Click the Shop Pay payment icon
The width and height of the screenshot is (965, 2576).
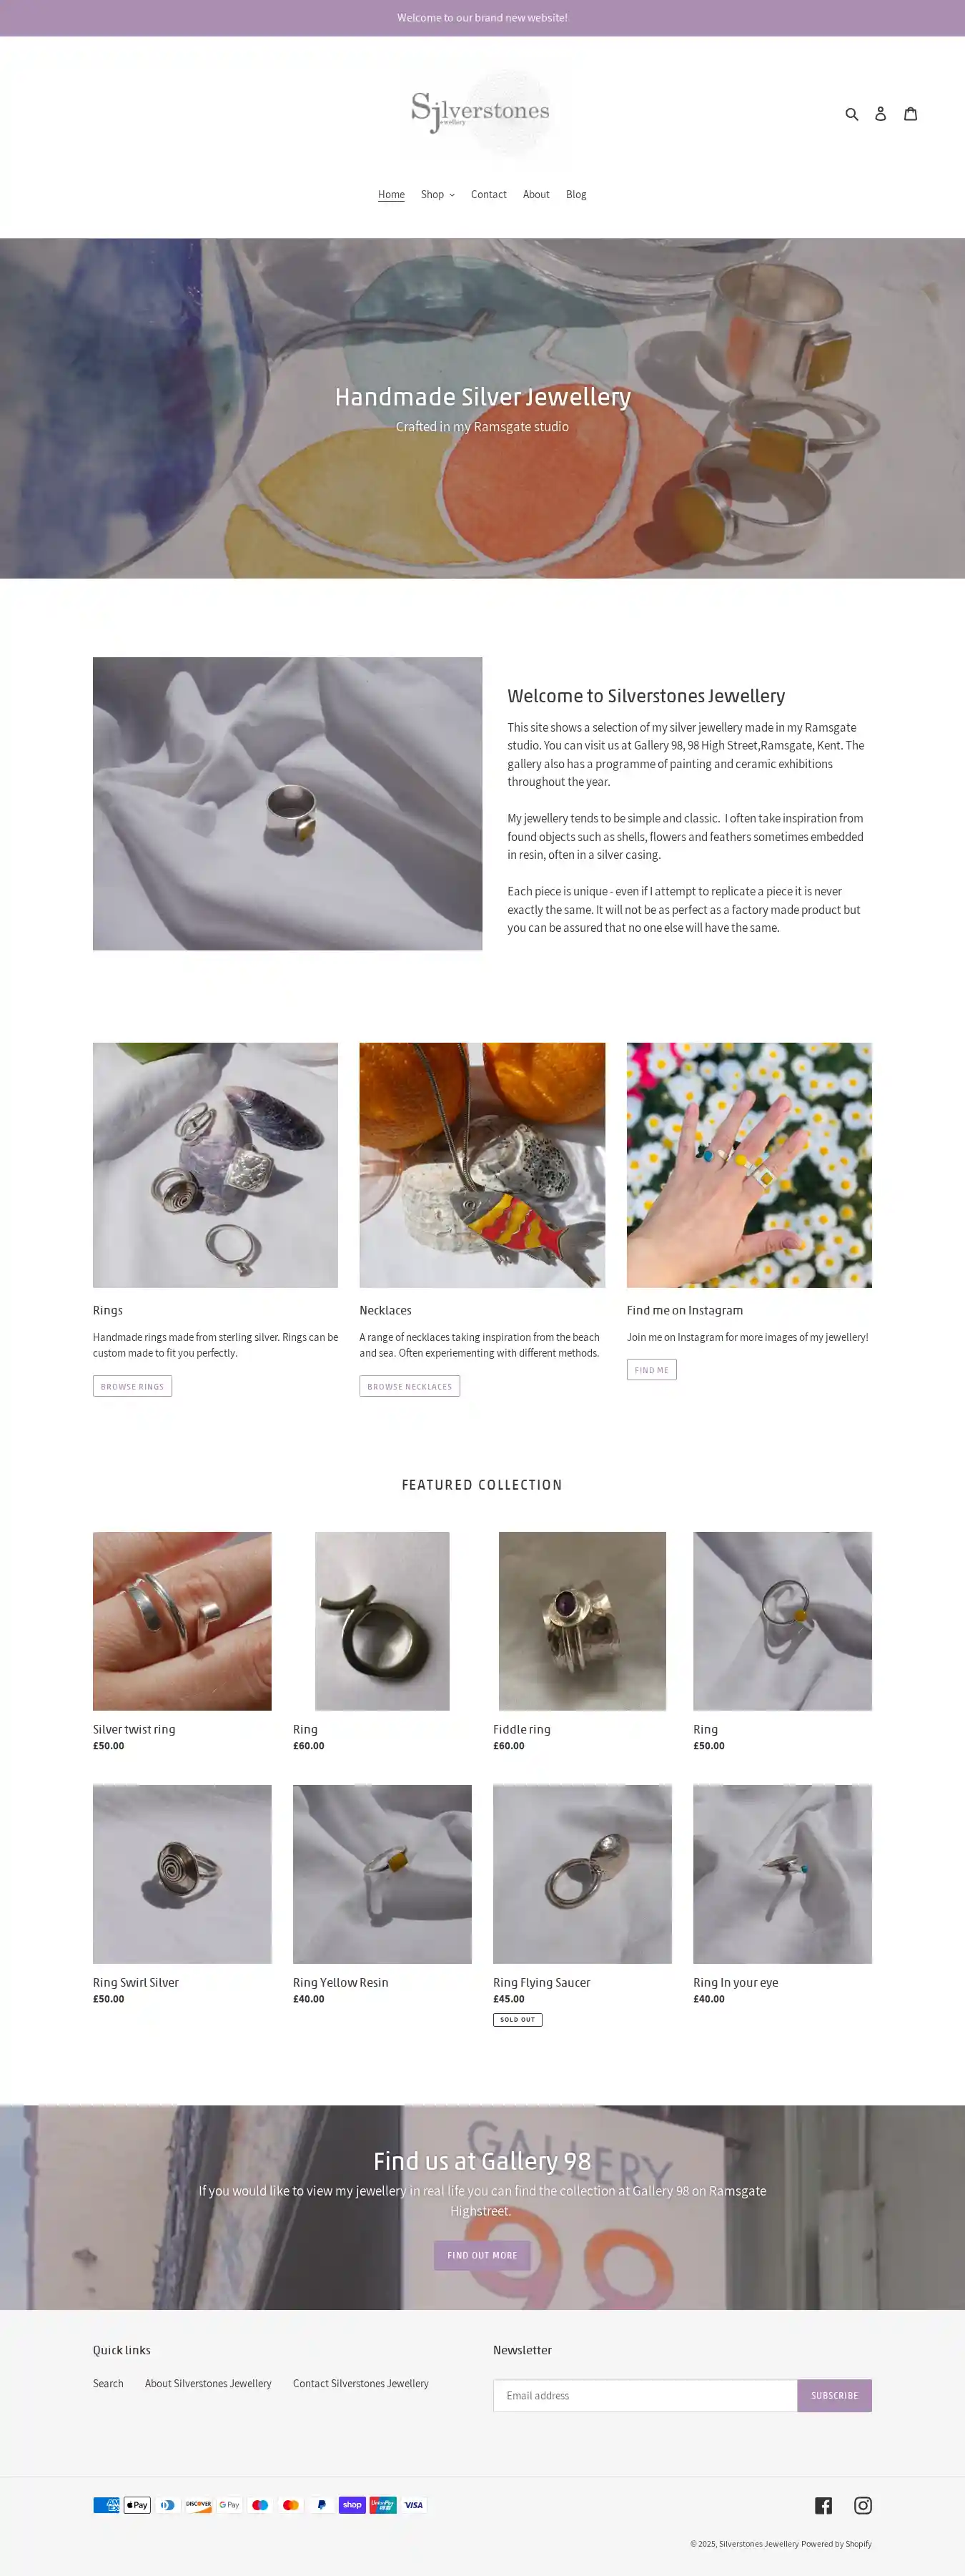point(352,2504)
